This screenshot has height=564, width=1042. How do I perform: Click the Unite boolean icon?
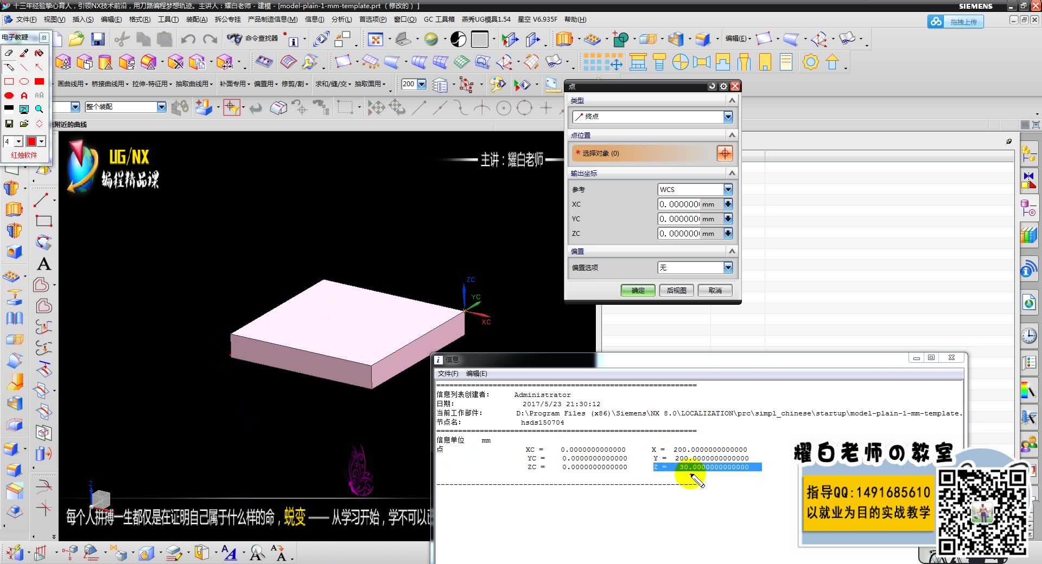[620, 39]
